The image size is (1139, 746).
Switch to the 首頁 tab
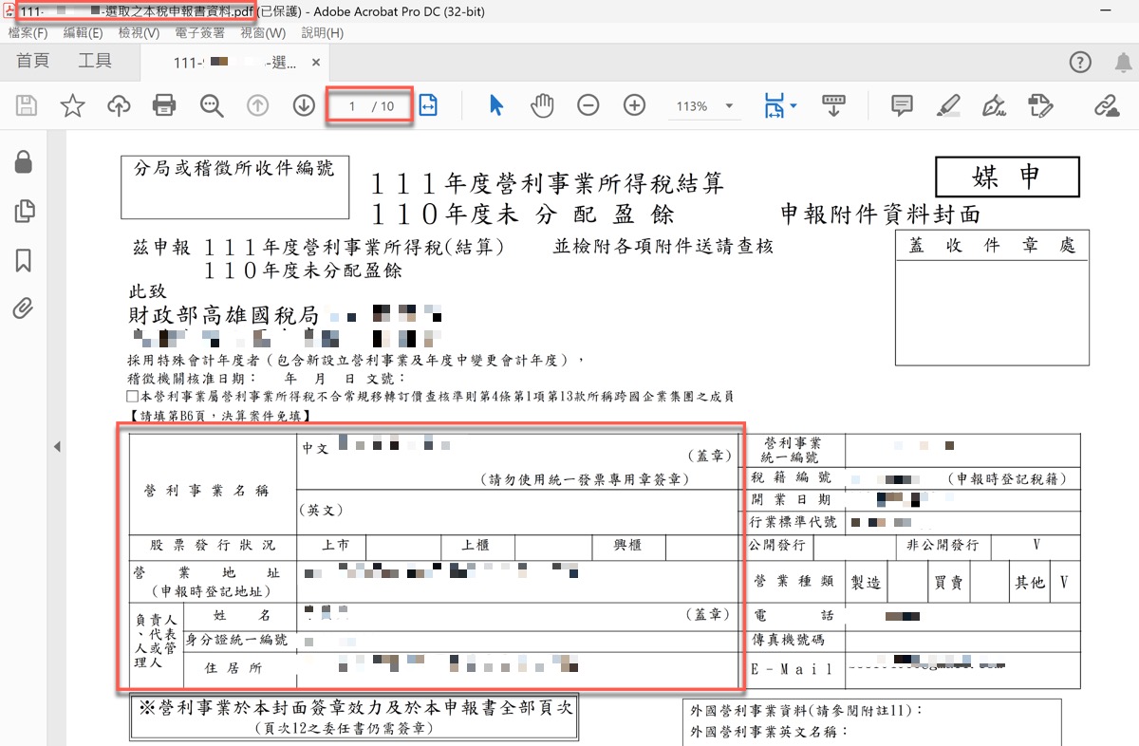(x=33, y=62)
